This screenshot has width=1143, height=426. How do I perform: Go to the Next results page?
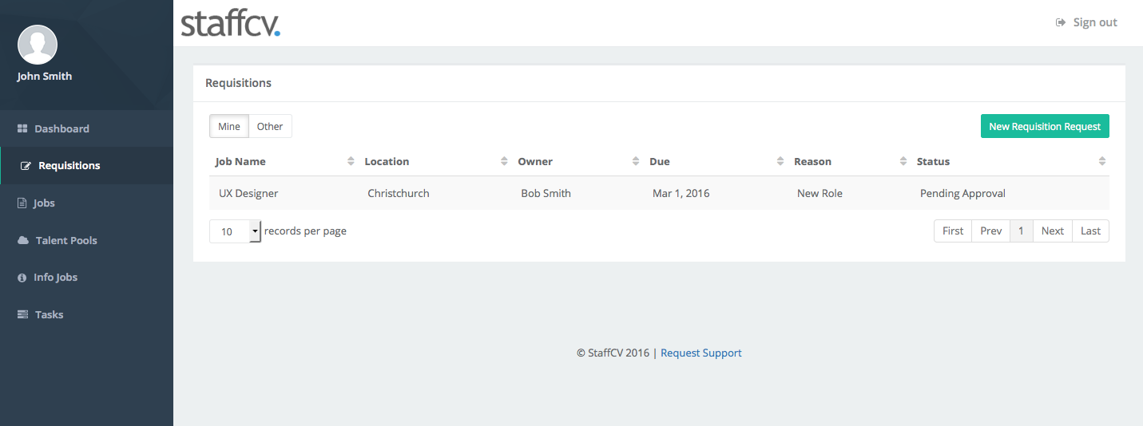click(1052, 231)
